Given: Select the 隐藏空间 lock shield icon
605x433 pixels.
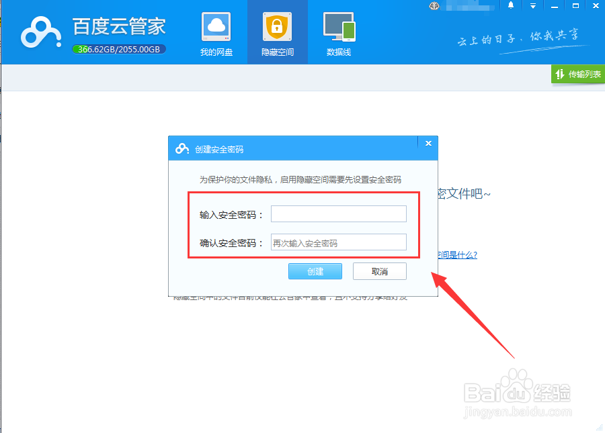Looking at the screenshot, I should click(x=277, y=26).
